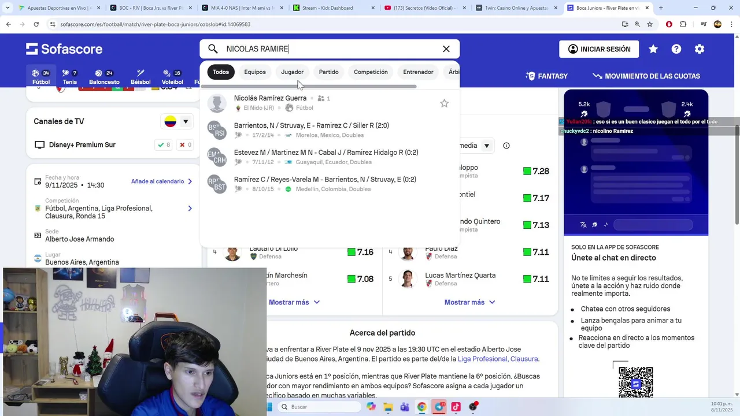Select the Equipos search filter
This screenshot has width=740, height=416.
(x=255, y=72)
